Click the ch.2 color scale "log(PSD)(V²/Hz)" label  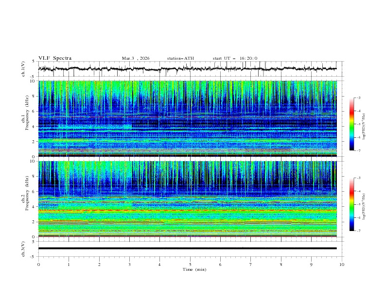tap(364, 207)
